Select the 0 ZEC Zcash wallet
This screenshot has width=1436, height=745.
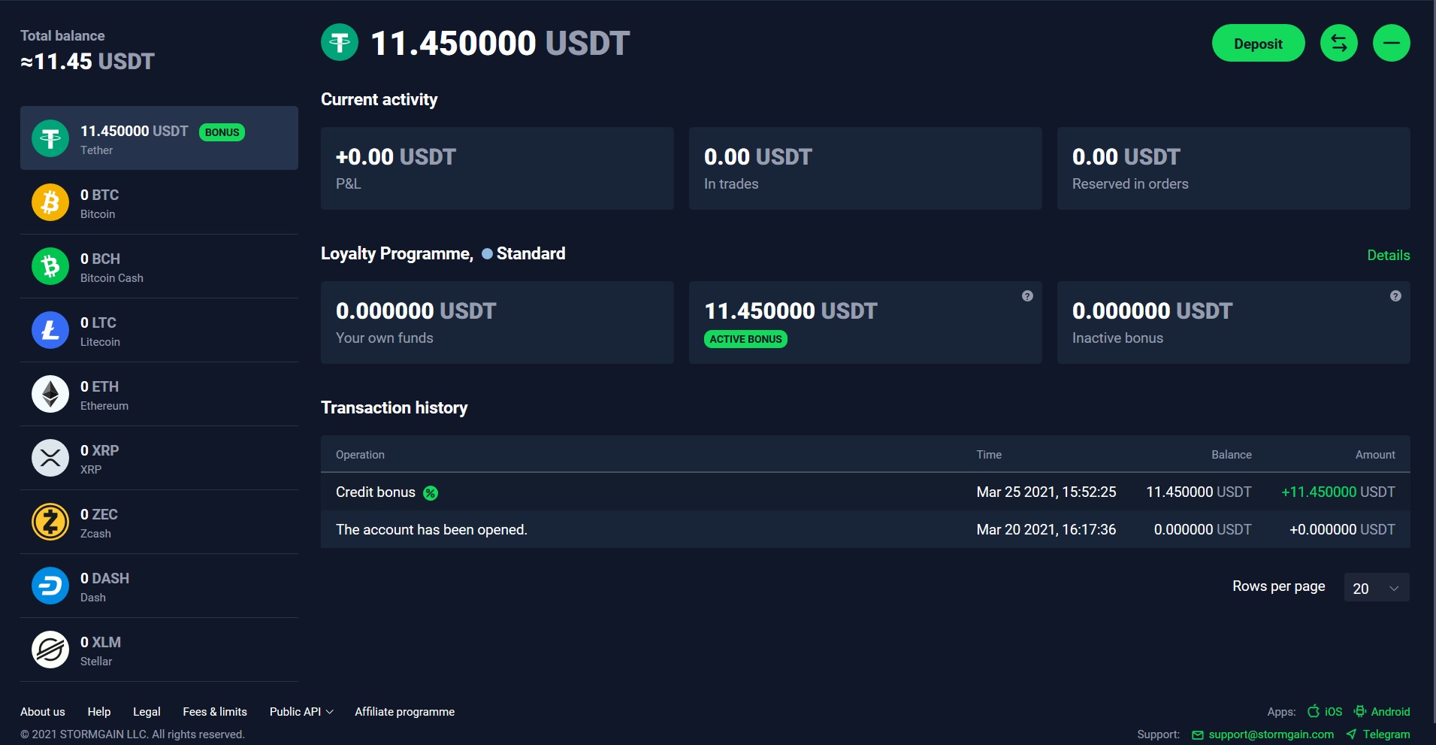coord(159,522)
